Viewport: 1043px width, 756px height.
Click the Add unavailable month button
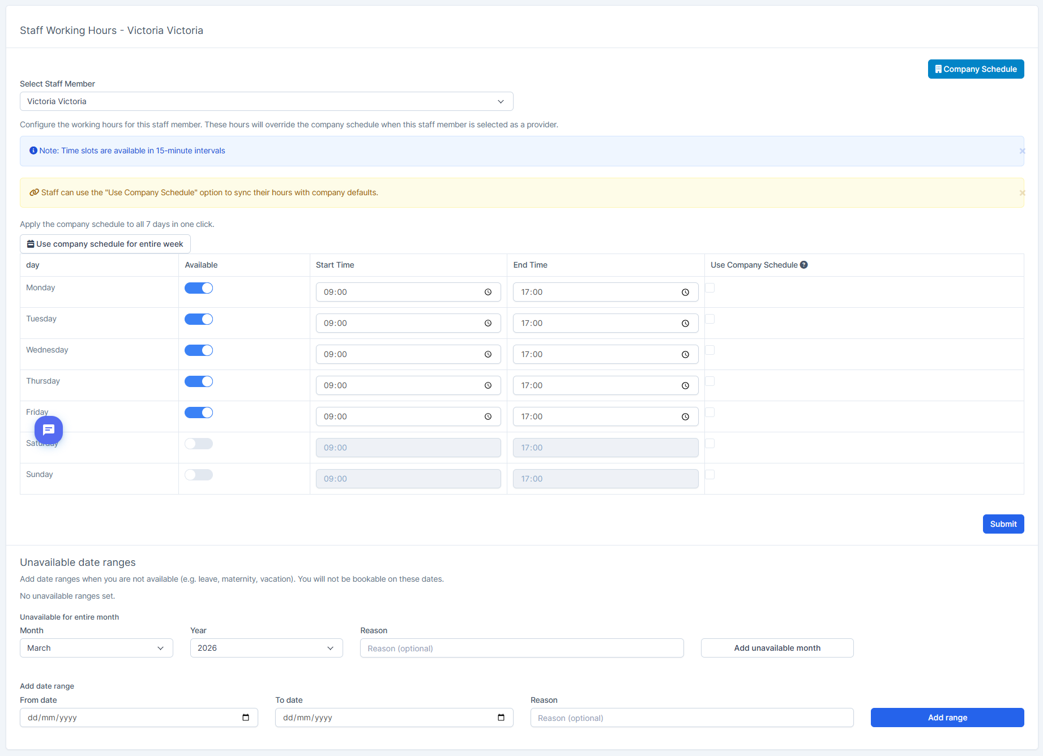777,648
